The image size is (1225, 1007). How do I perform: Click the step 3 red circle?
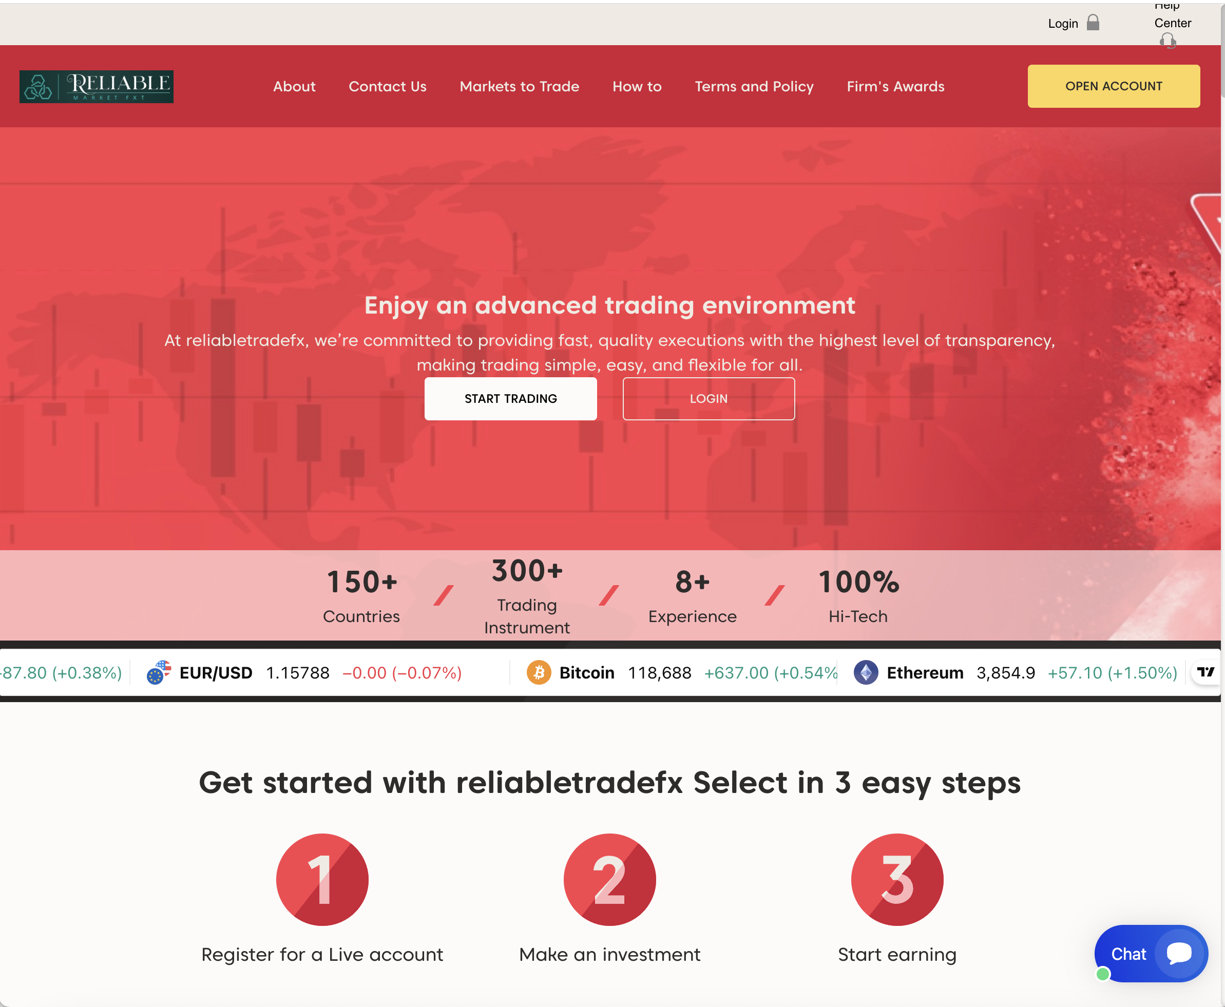point(897,879)
